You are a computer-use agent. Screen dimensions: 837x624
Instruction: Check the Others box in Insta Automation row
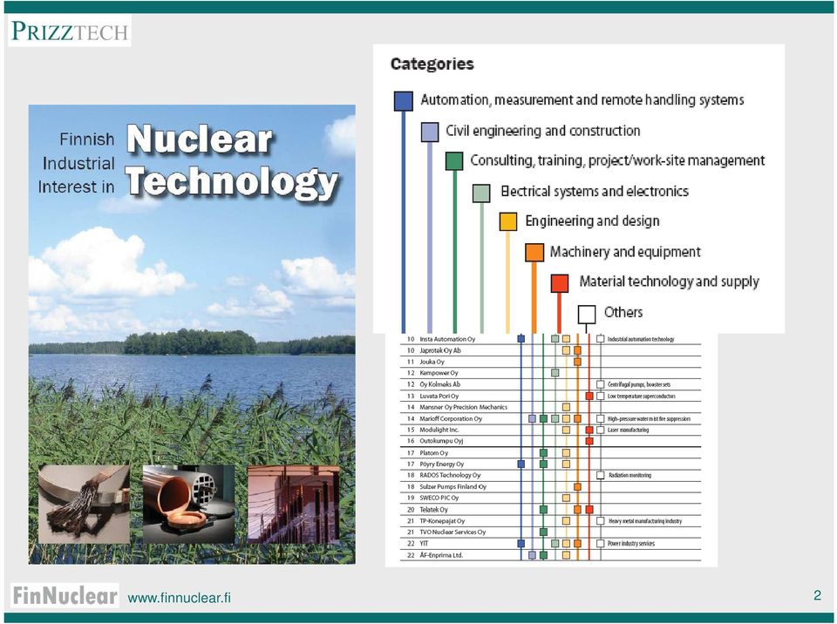(x=601, y=339)
